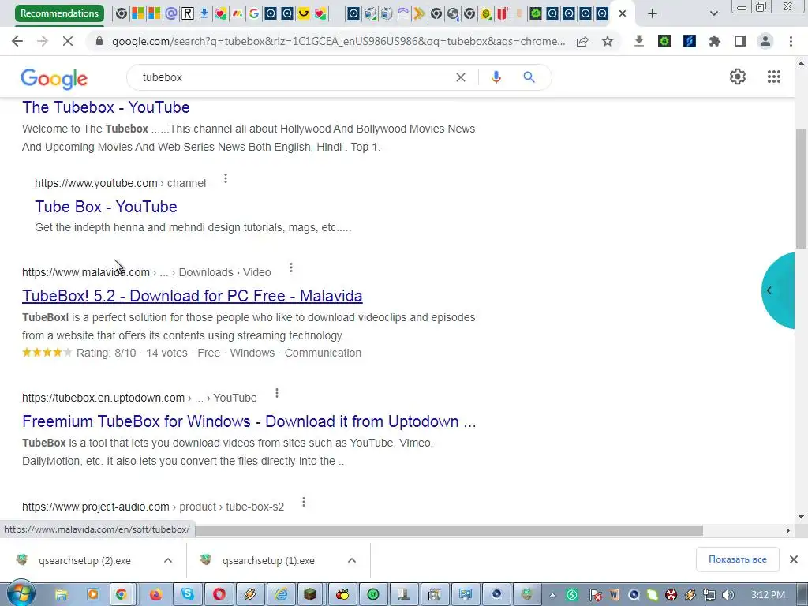808x606 pixels.
Task: Open Tube Box - YouTube result
Action: click(107, 207)
